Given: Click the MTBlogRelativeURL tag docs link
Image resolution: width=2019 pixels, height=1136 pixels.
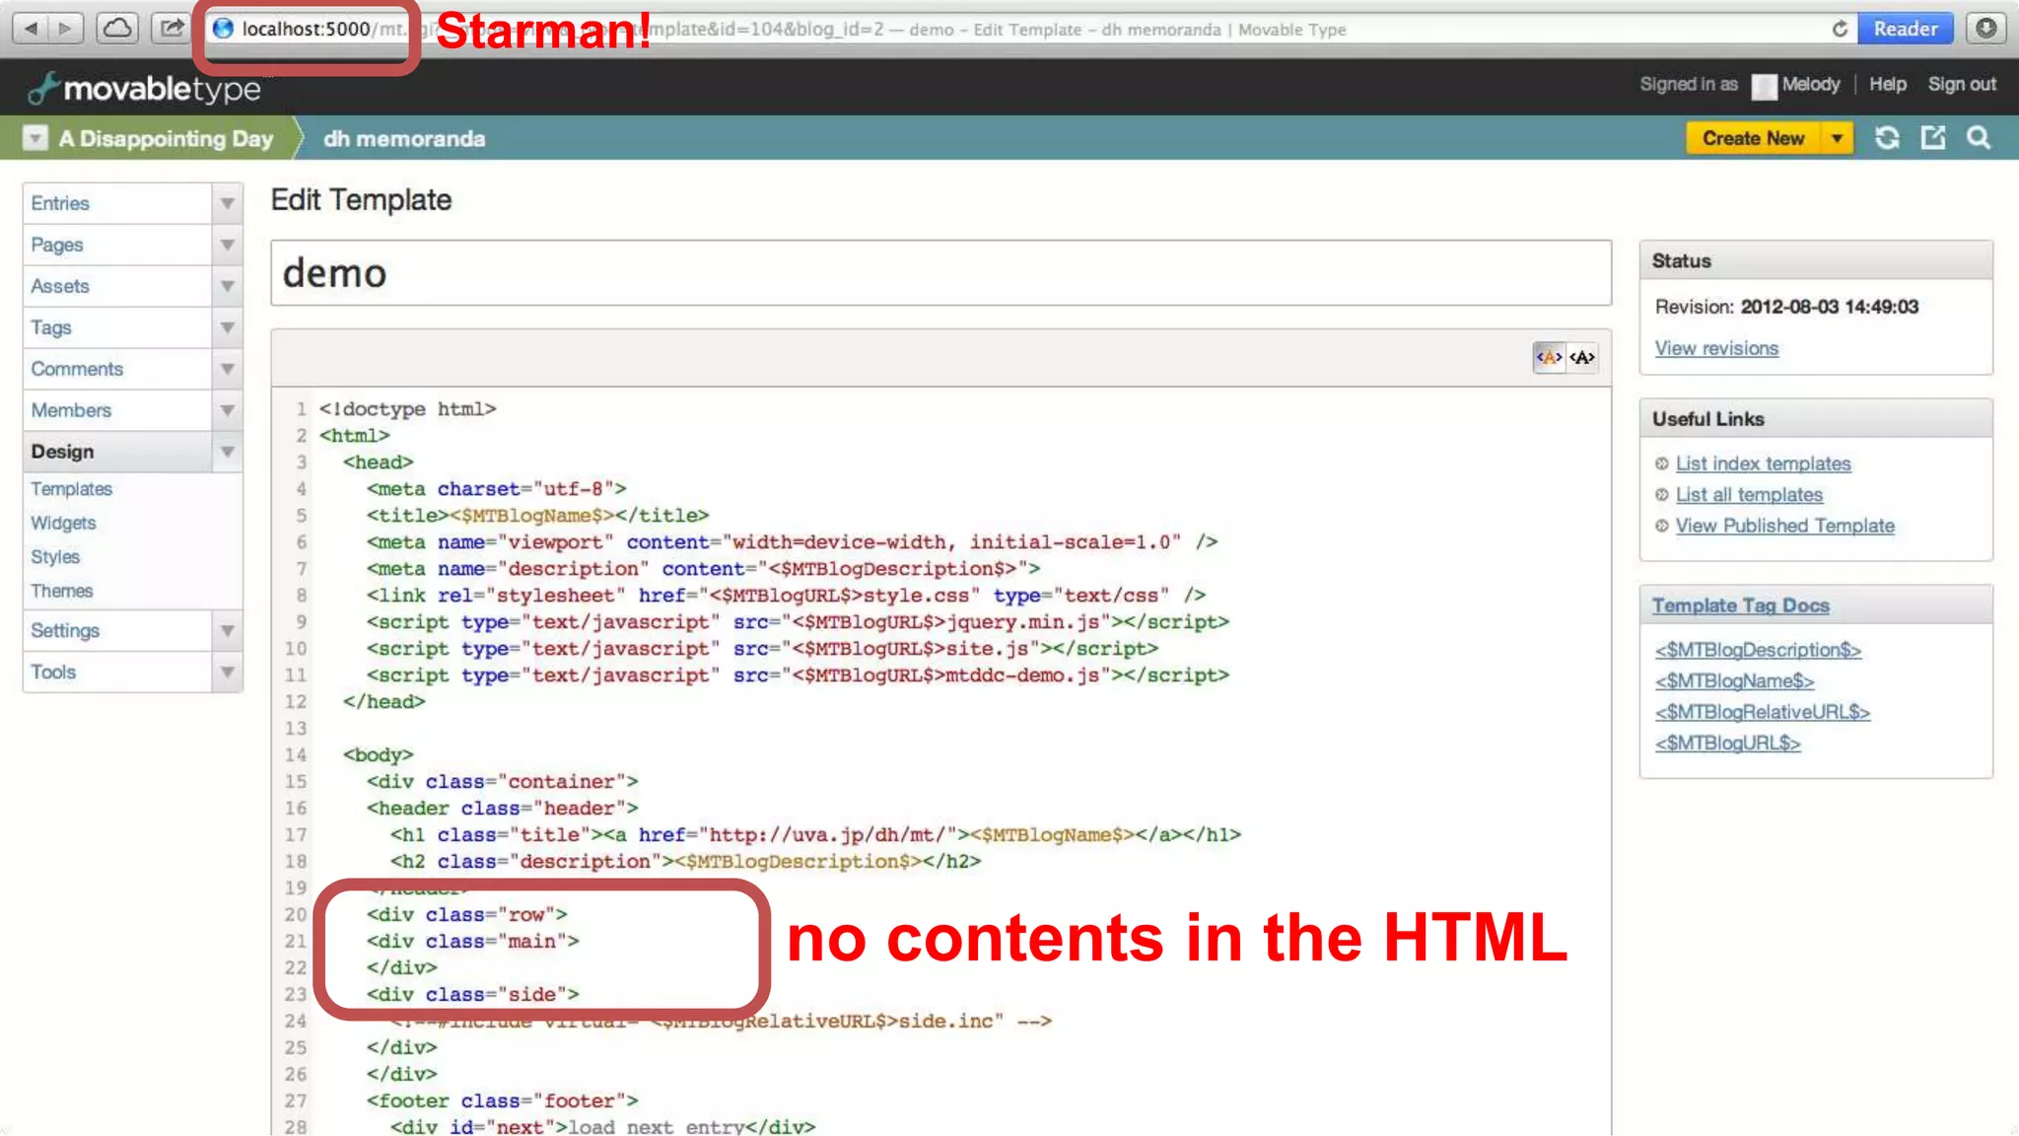Looking at the screenshot, I should coord(1762,712).
